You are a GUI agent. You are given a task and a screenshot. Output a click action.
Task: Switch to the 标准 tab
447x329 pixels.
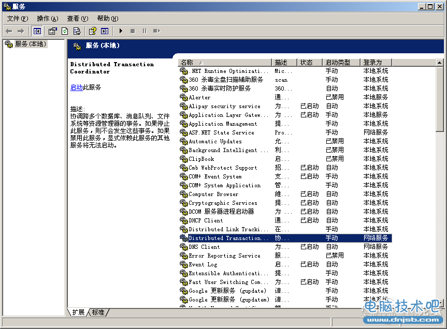98,312
